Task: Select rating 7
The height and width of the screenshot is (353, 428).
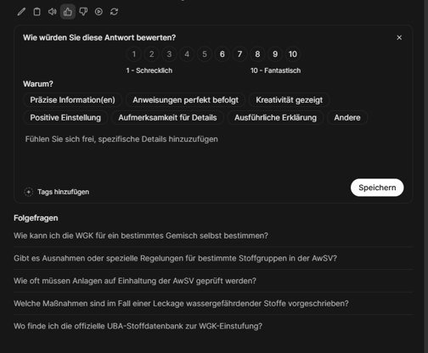Action: [x=239, y=54]
